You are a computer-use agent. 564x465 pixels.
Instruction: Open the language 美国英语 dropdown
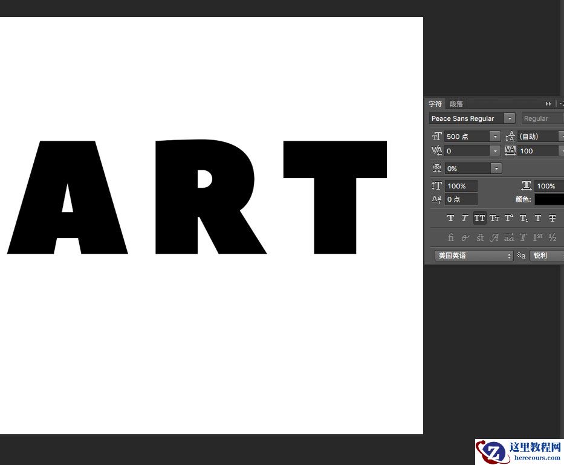(x=474, y=255)
